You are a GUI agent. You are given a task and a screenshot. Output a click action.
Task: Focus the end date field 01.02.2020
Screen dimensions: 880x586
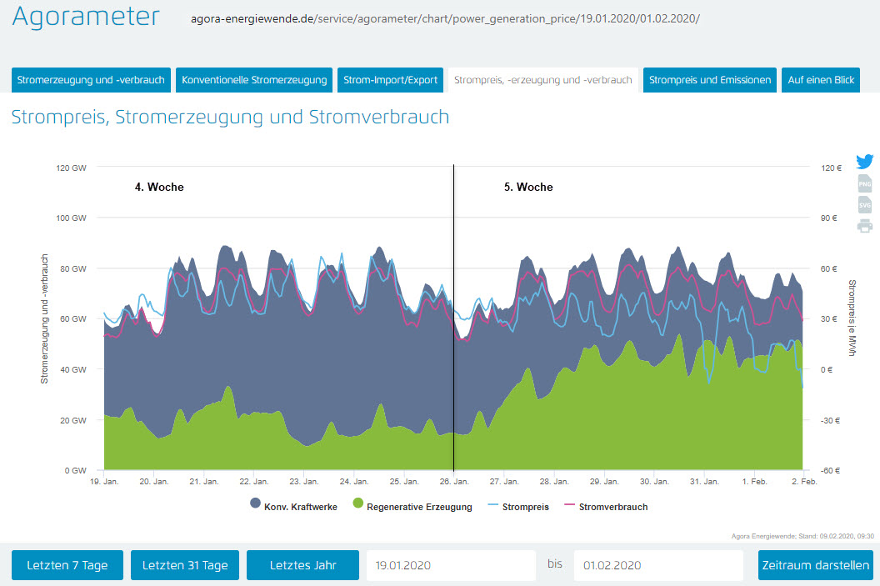click(657, 565)
